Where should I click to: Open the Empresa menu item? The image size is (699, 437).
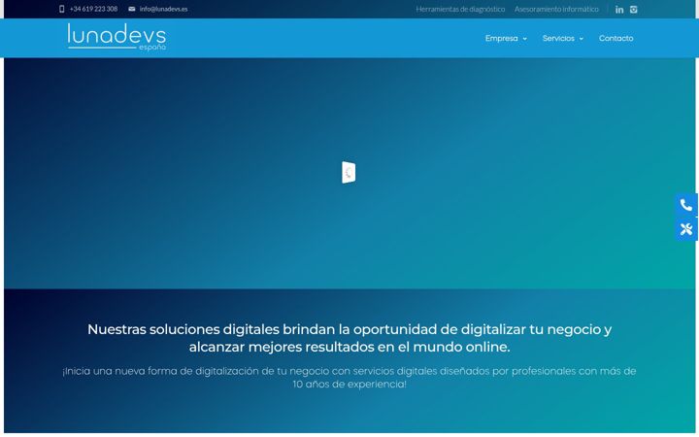(502, 38)
